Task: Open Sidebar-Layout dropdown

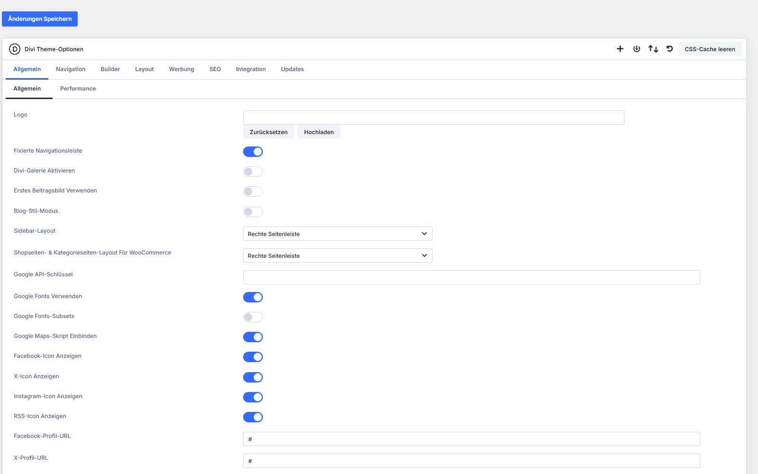Action: pyautogui.click(x=338, y=234)
